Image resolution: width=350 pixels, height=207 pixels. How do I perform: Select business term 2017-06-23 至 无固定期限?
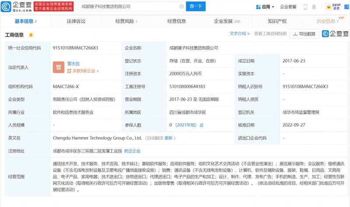point(194,99)
